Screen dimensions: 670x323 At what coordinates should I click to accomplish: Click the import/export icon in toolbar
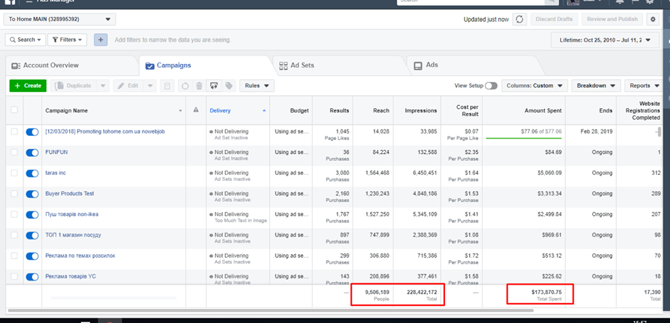click(214, 86)
